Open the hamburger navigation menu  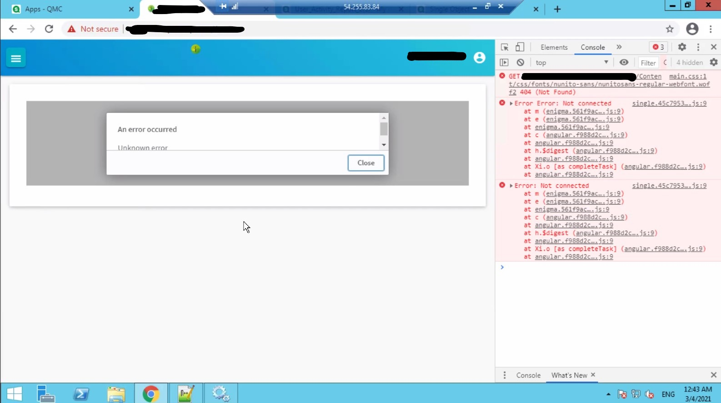pos(16,58)
